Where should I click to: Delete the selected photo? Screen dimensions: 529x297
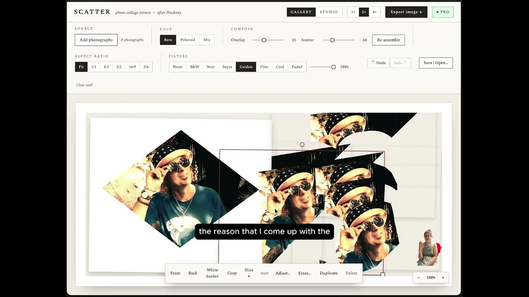click(x=351, y=273)
